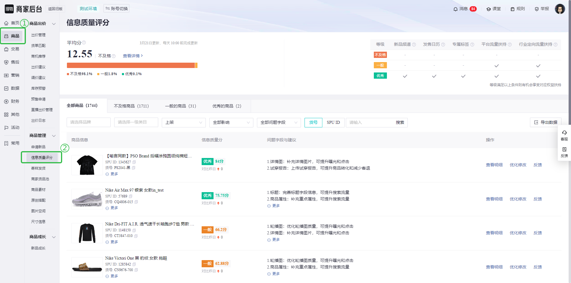Expand 更多 under PSO Brand product info
This screenshot has height=283, width=571.
[112, 174]
